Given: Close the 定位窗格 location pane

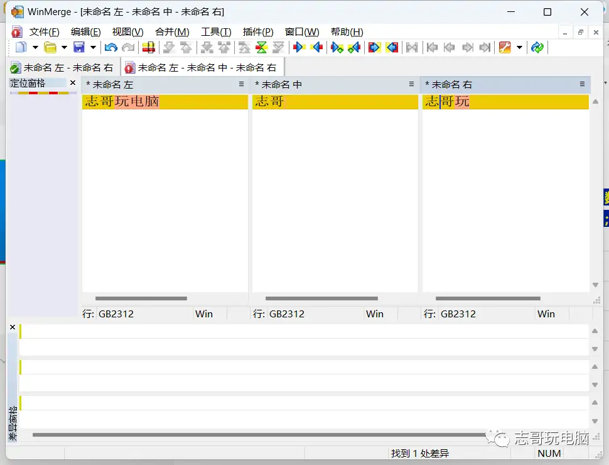Looking at the screenshot, I should [x=73, y=83].
